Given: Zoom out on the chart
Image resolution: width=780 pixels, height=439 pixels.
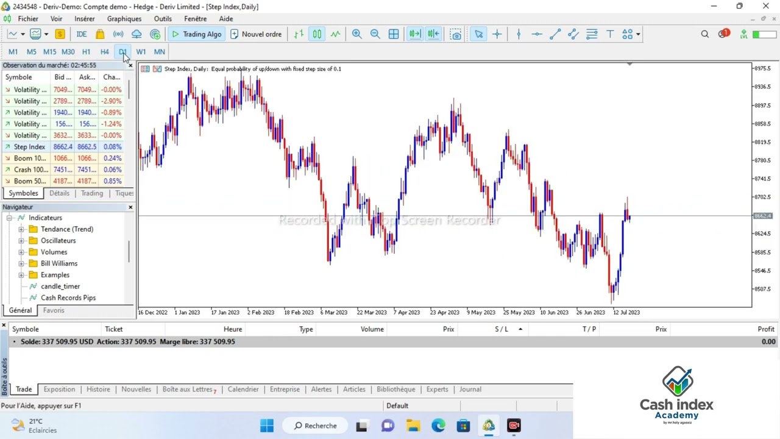Looking at the screenshot, I should click(375, 34).
